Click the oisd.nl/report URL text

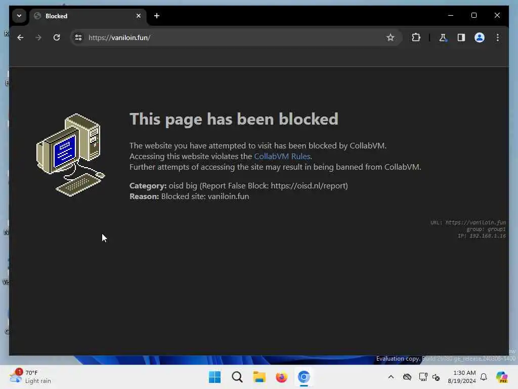click(x=308, y=185)
